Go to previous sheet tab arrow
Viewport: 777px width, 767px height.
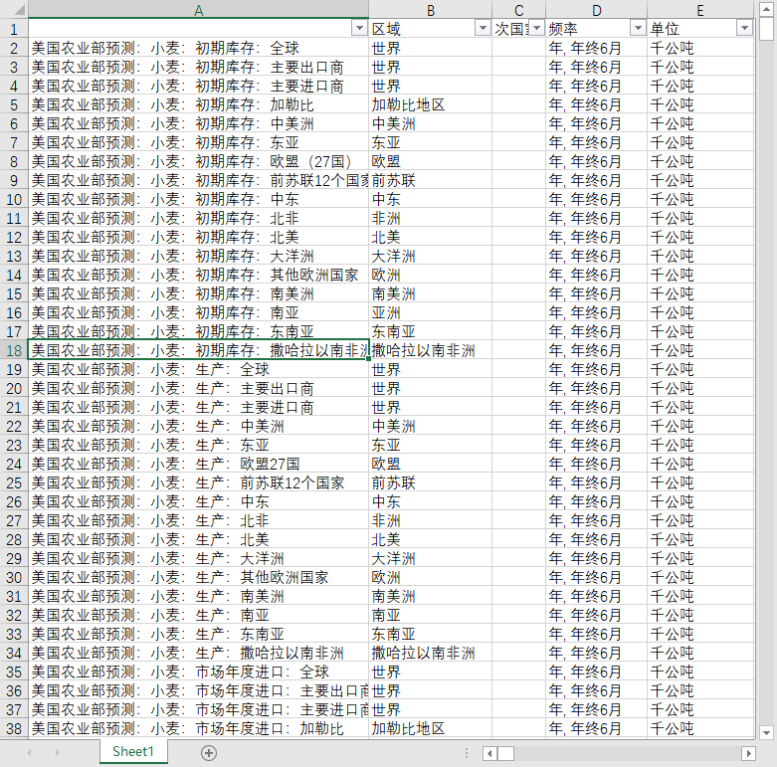[x=29, y=753]
